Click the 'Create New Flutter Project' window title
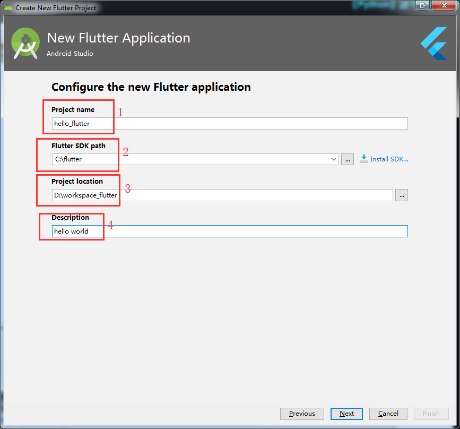This screenshot has width=460, height=429. [x=56, y=8]
